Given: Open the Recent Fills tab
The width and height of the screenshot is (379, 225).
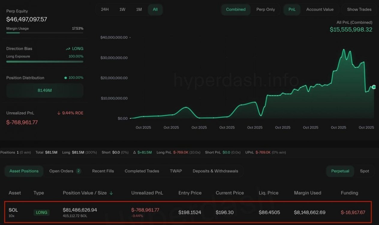Looking at the screenshot, I should tap(103, 171).
